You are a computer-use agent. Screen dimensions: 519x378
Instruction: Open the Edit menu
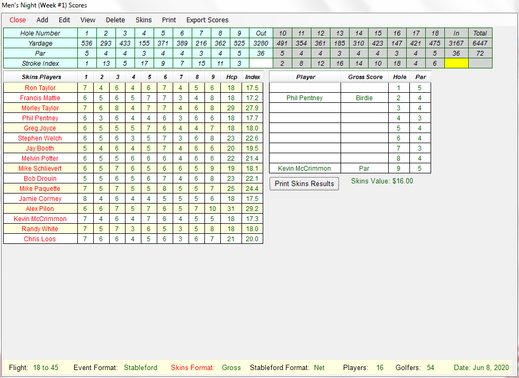[65, 20]
